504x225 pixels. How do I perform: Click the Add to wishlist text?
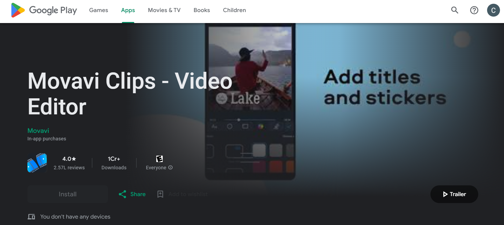(x=188, y=194)
